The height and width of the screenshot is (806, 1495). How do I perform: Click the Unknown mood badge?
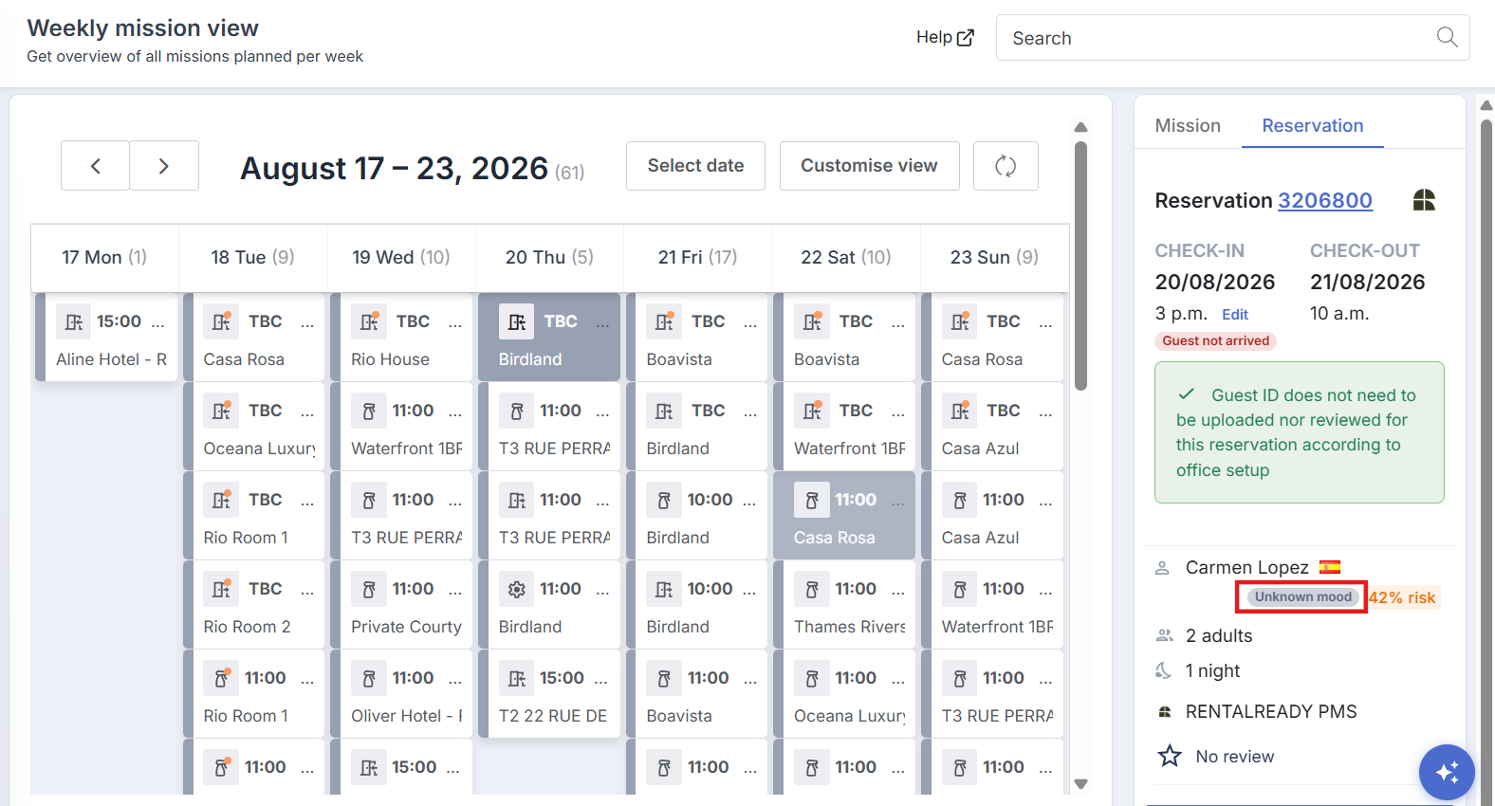(1303, 596)
